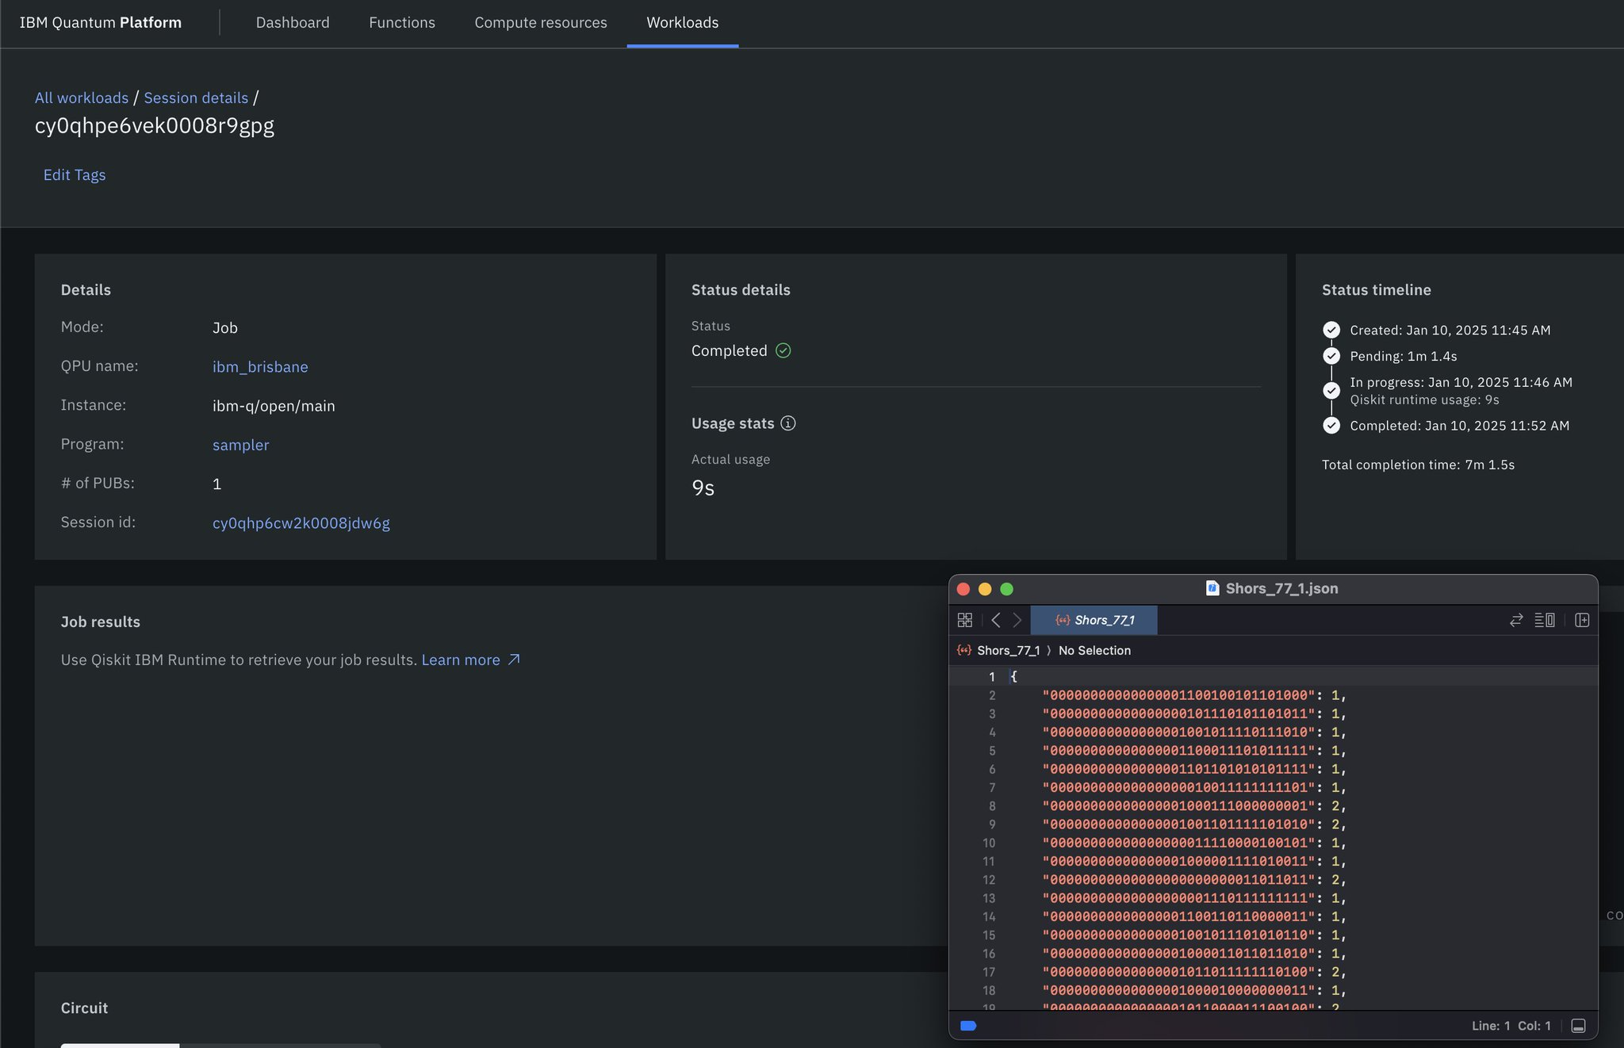Click the In progress timeline check icon

tap(1331, 391)
